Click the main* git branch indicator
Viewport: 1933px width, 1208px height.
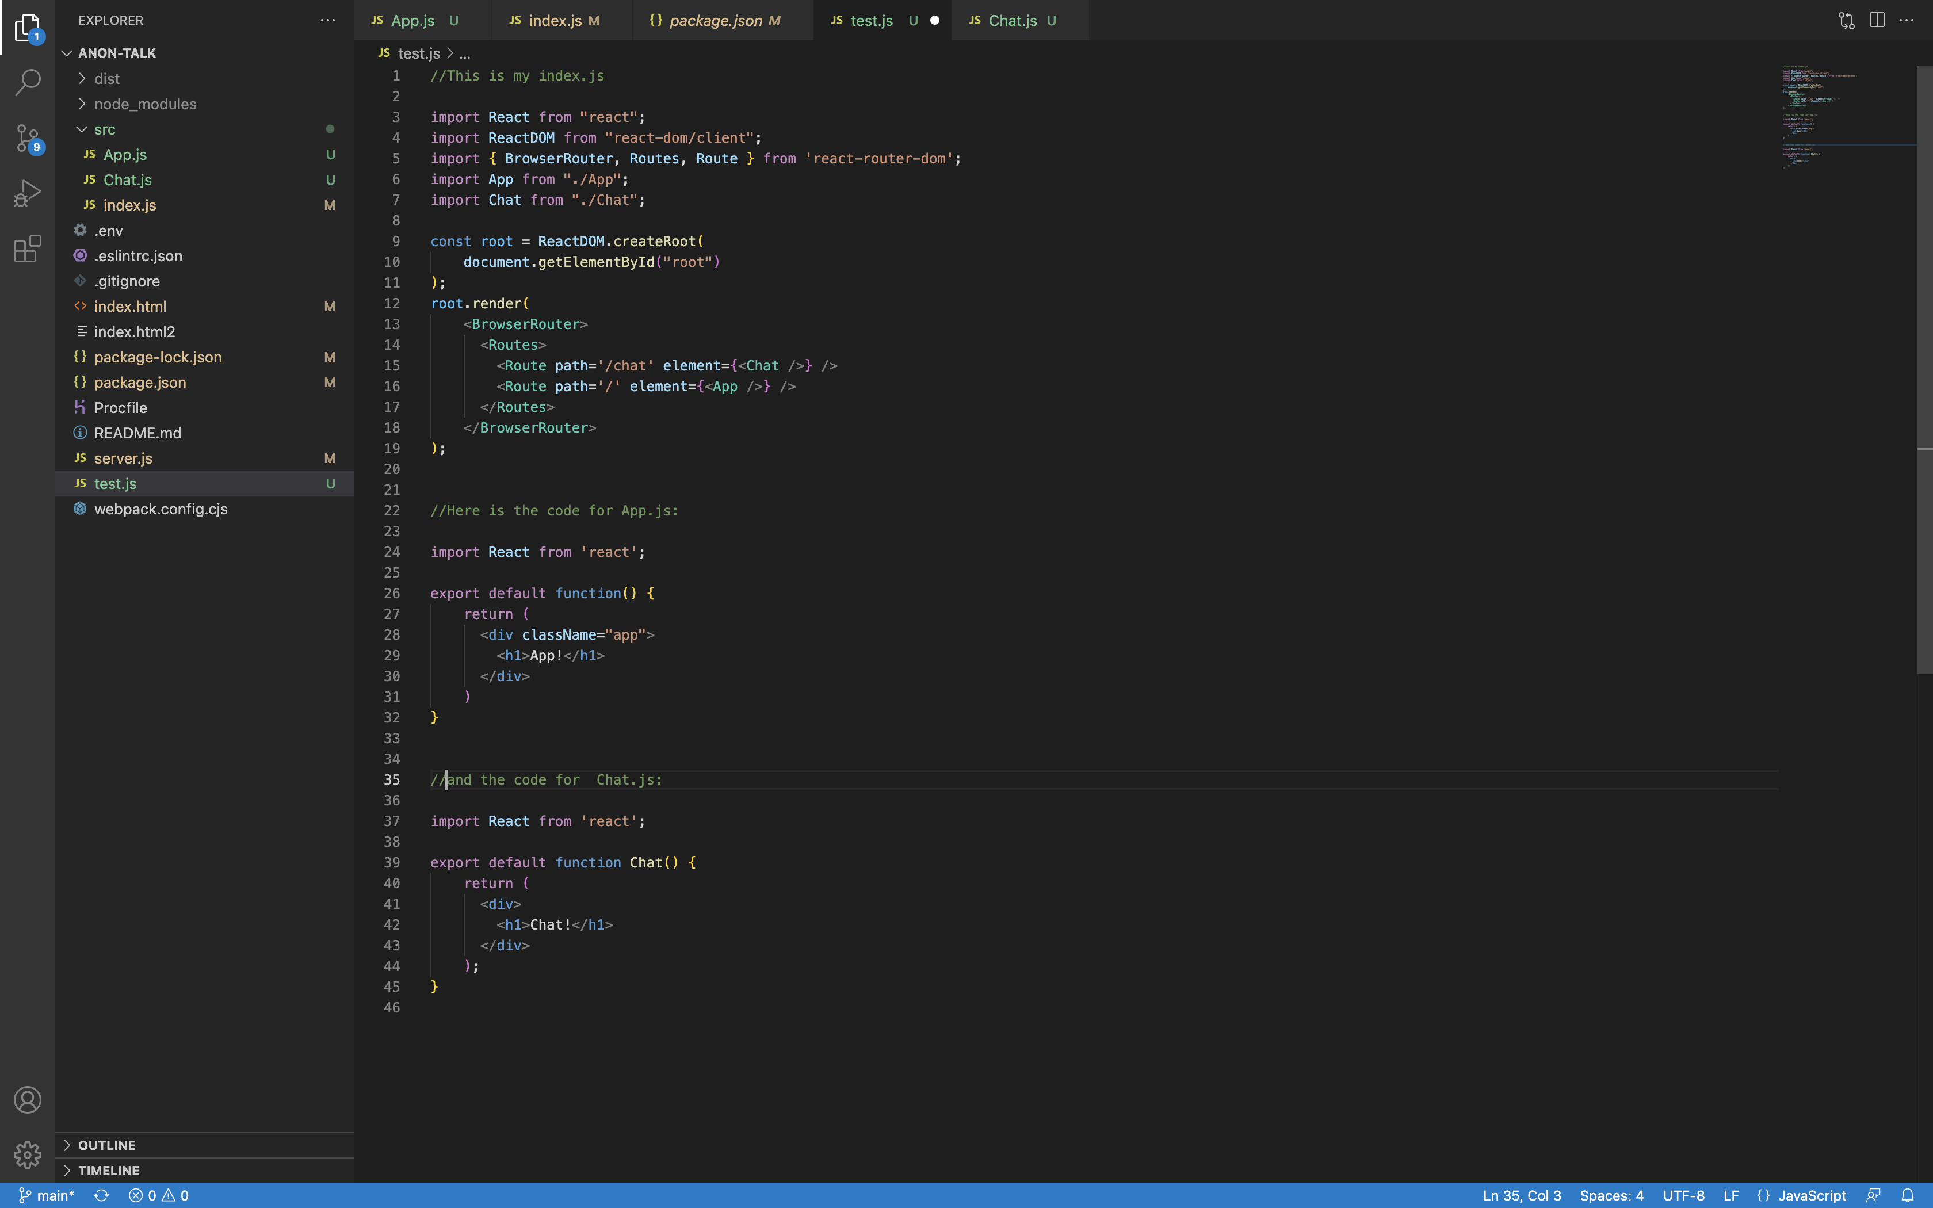tap(47, 1195)
